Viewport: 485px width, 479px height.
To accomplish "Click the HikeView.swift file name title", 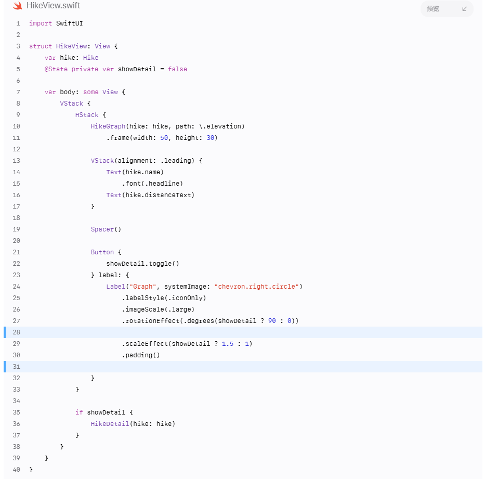I will [x=53, y=6].
